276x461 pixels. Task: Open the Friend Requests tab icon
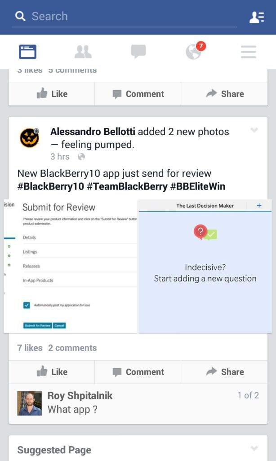tap(83, 52)
